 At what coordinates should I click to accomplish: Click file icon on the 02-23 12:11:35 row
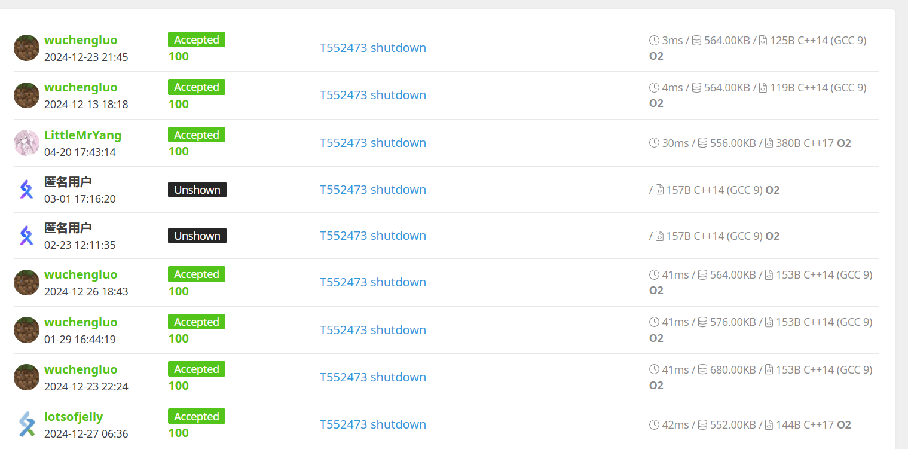[659, 236]
